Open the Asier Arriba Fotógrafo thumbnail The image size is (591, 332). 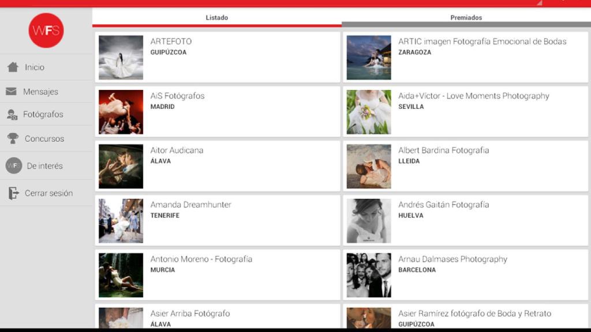click(121, 318)
